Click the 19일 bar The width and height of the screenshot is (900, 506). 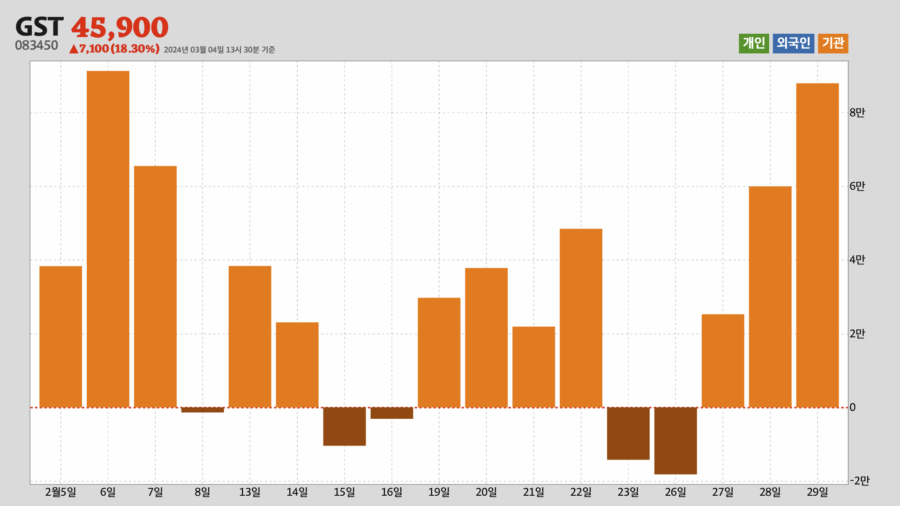pyautogui.click(x=439, y=353)
